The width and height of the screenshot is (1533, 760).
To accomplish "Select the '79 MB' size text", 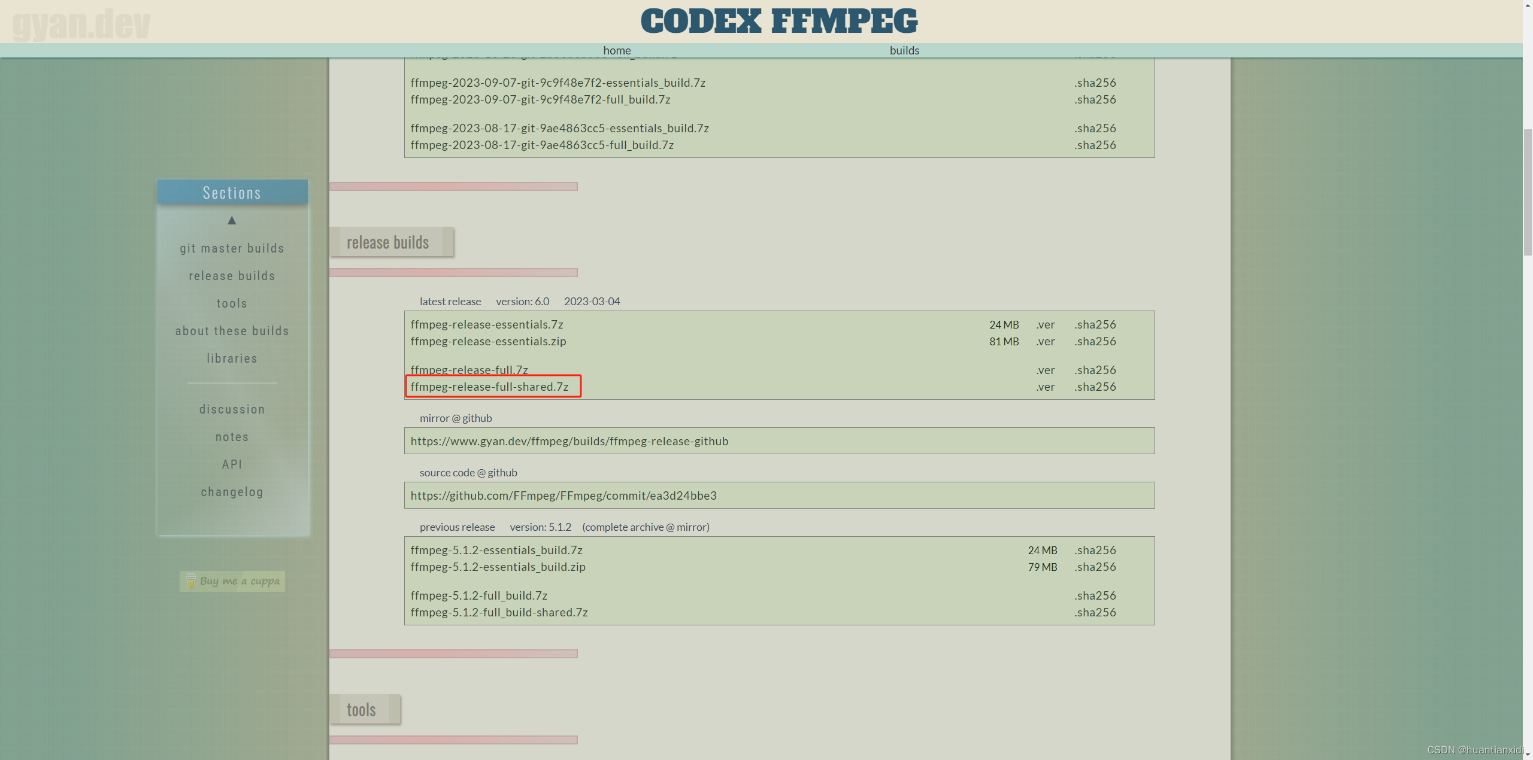I will [1043, 567].
